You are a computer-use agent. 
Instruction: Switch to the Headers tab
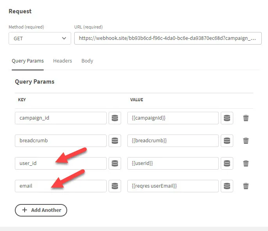(63, 61)
